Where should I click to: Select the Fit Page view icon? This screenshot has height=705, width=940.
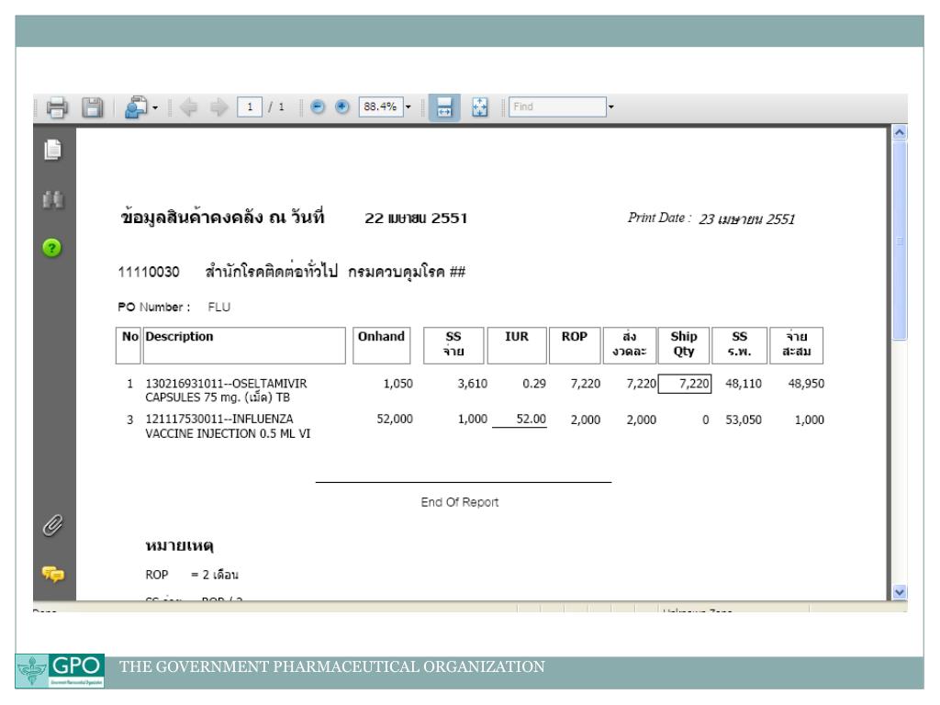coord(479,107)
